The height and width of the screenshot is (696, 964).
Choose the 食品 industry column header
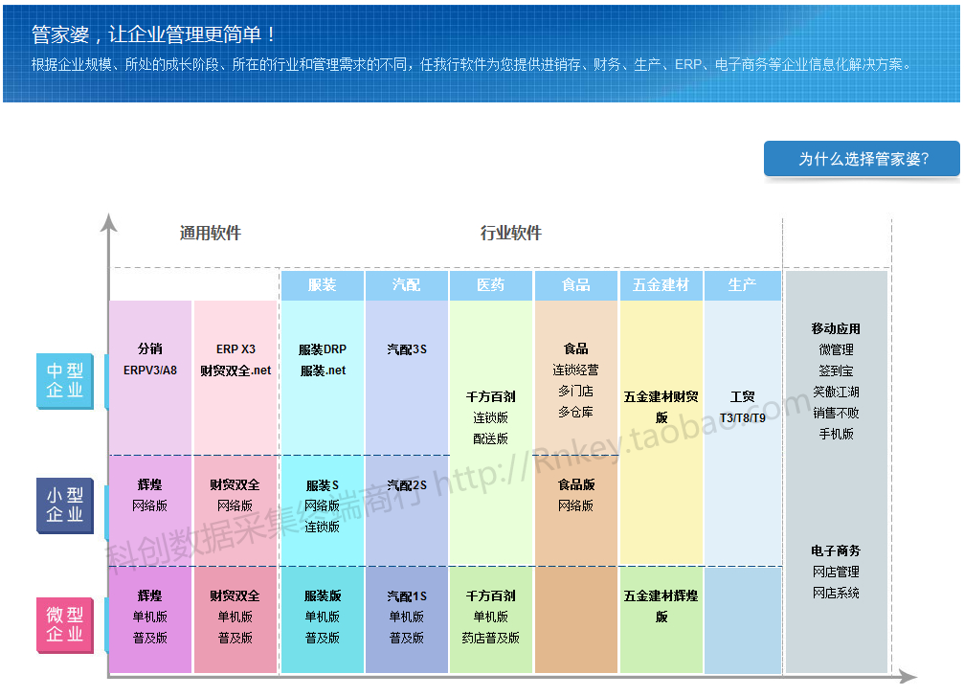tap(575, 285)
